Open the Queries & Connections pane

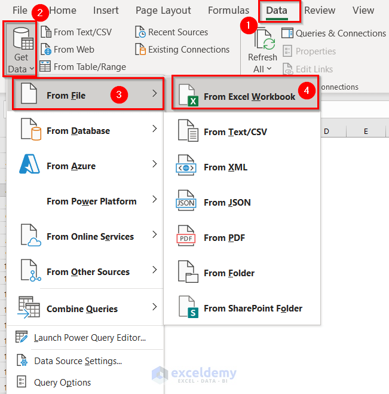tap(333, 33)
